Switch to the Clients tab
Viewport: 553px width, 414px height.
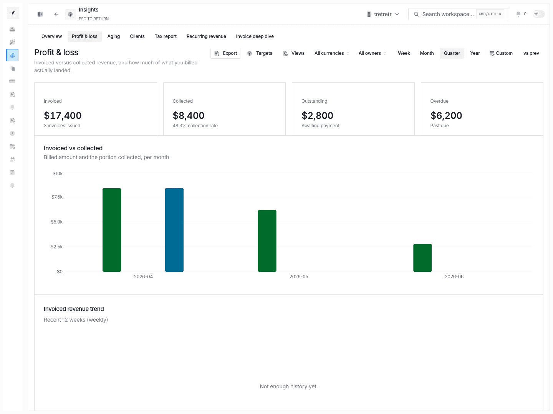(137, 36)
